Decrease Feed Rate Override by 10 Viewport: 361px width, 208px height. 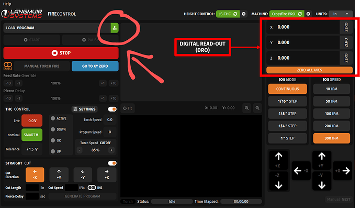[8, 83]
